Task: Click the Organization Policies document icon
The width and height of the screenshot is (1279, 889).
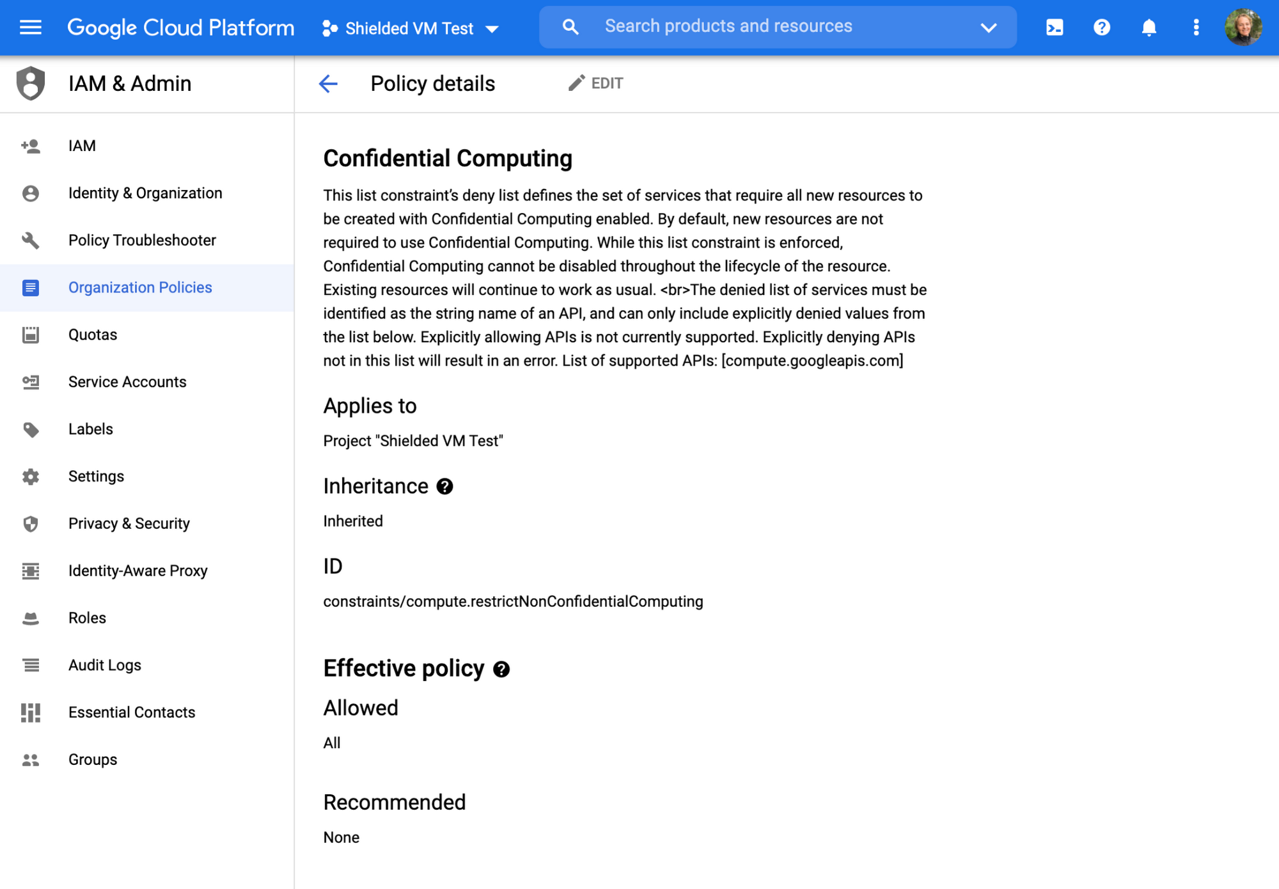Action: click(x=31, y=288)
